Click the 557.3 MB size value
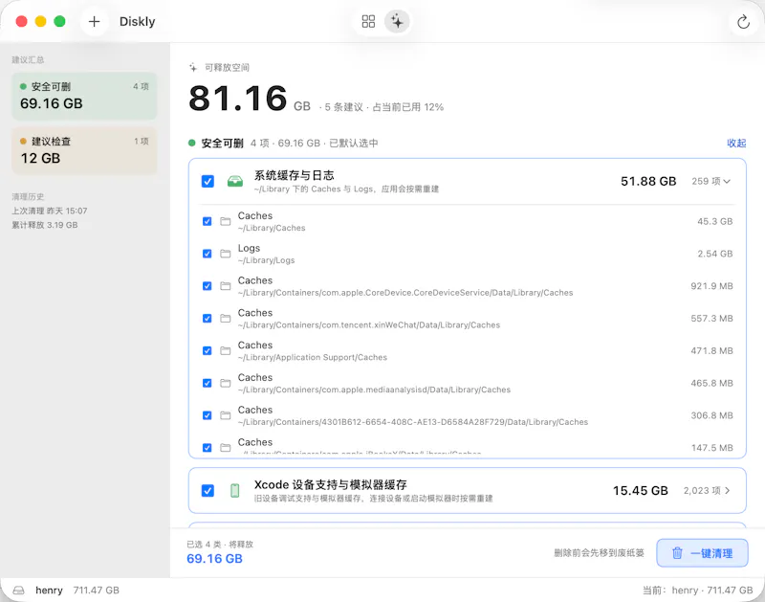Viewport: 765px width, 602px height. (x=711, y=319)
